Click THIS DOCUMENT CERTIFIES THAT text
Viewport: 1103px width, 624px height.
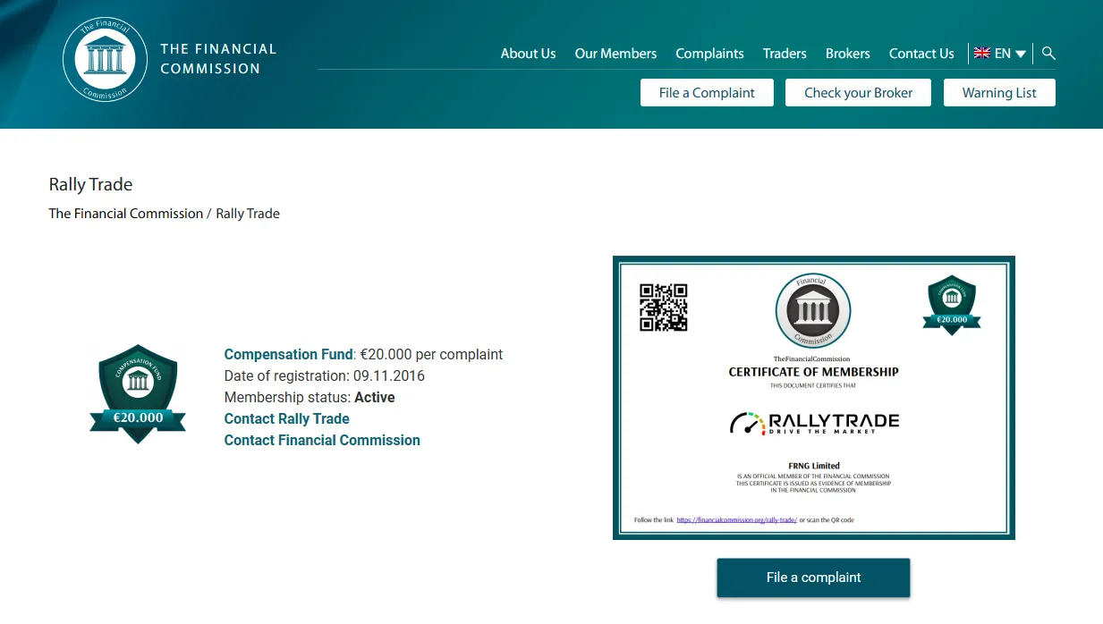point(813,385)
